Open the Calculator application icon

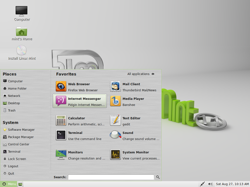click(61, 121)
